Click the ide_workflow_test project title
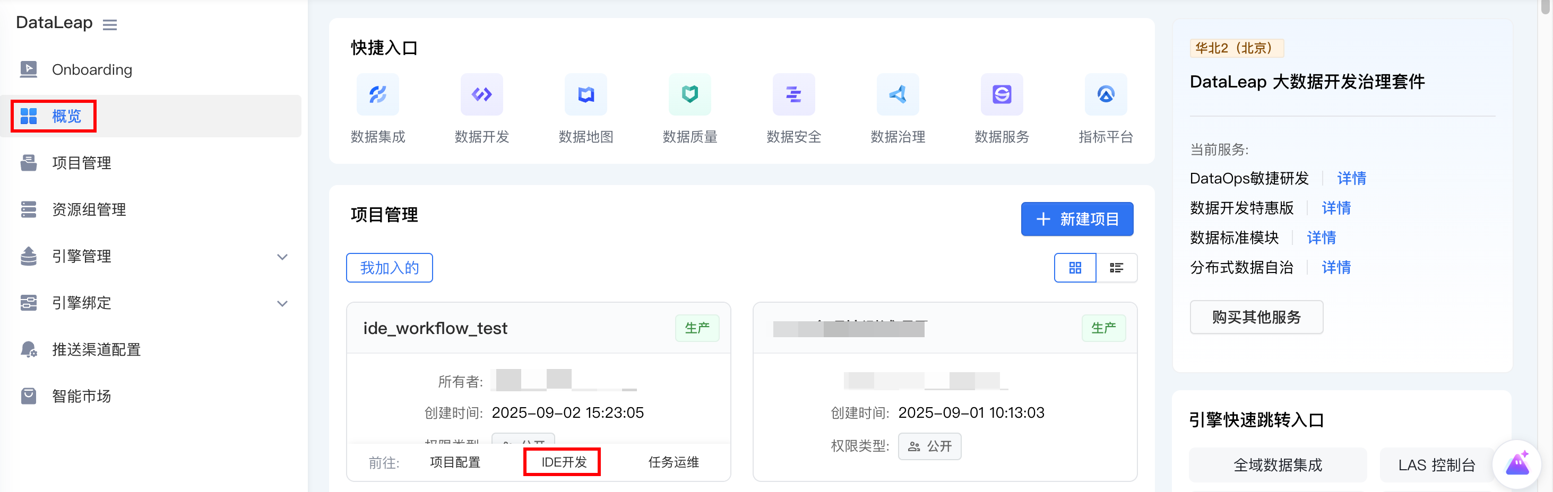Screen dimensions: 1553x492 [435, 328]
